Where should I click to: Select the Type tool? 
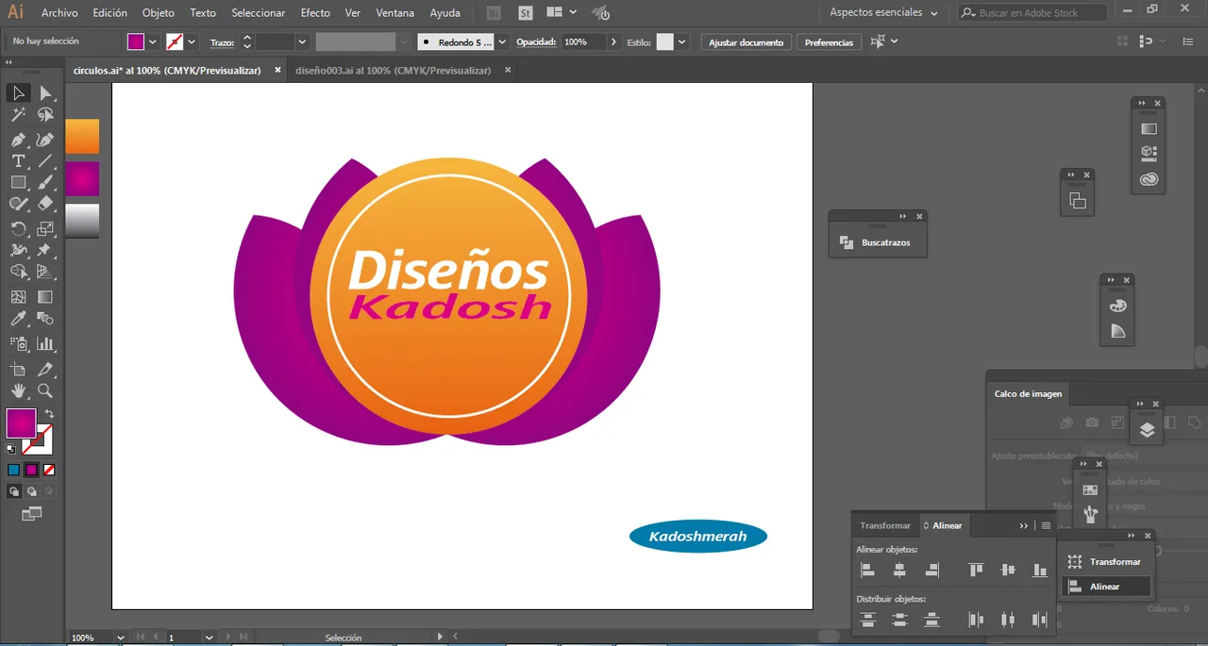(18, 161)
